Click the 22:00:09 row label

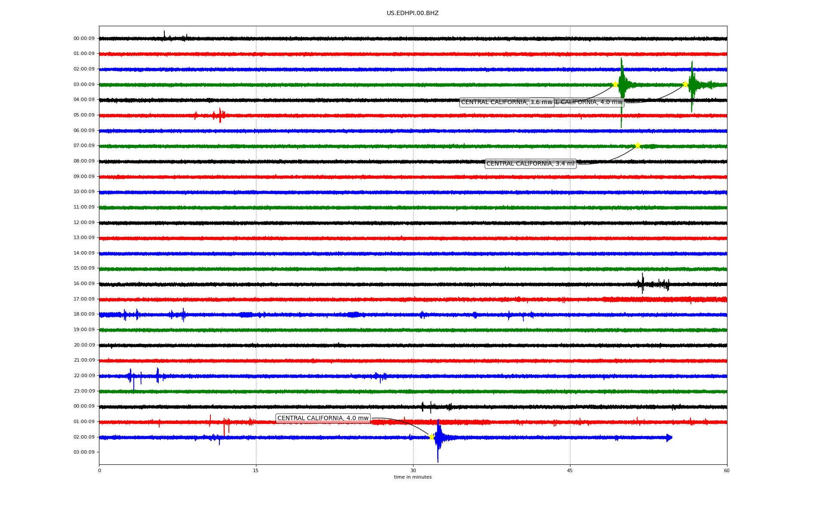tap(84, 376)
